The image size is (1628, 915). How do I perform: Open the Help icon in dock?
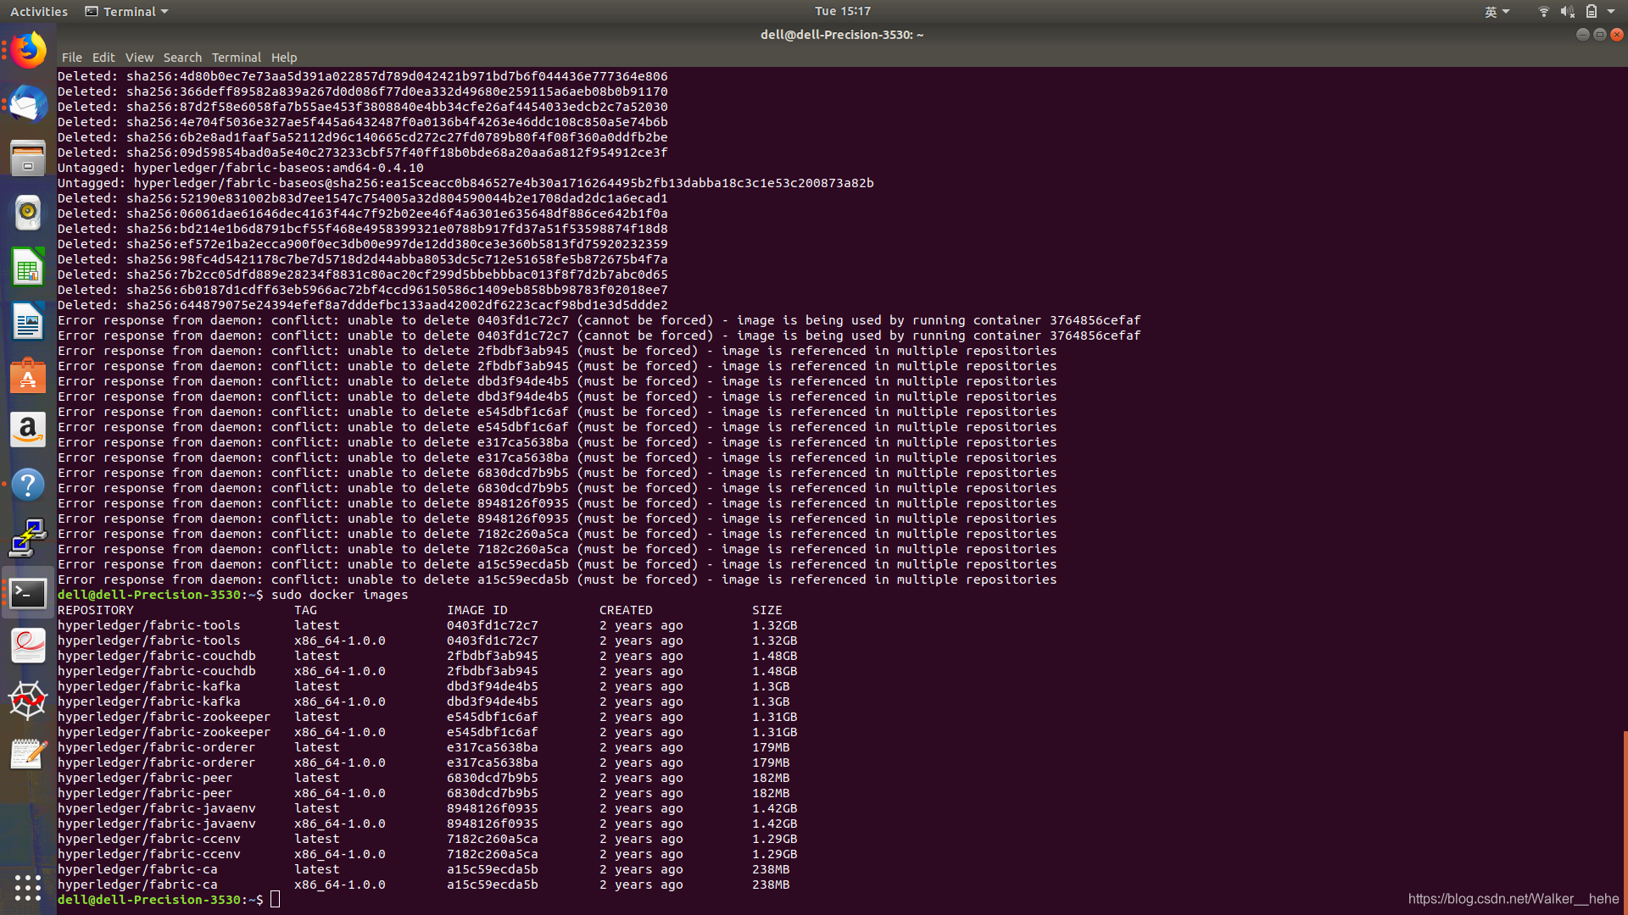tap(28, 485)
